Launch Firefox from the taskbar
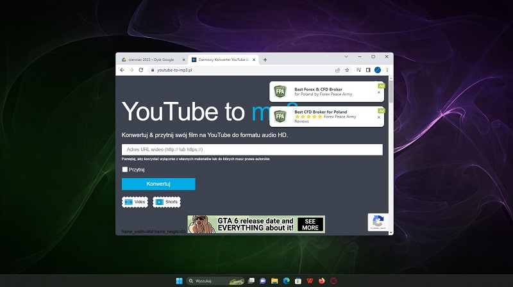Screen dimensions: 513x287 pos(322,281)
